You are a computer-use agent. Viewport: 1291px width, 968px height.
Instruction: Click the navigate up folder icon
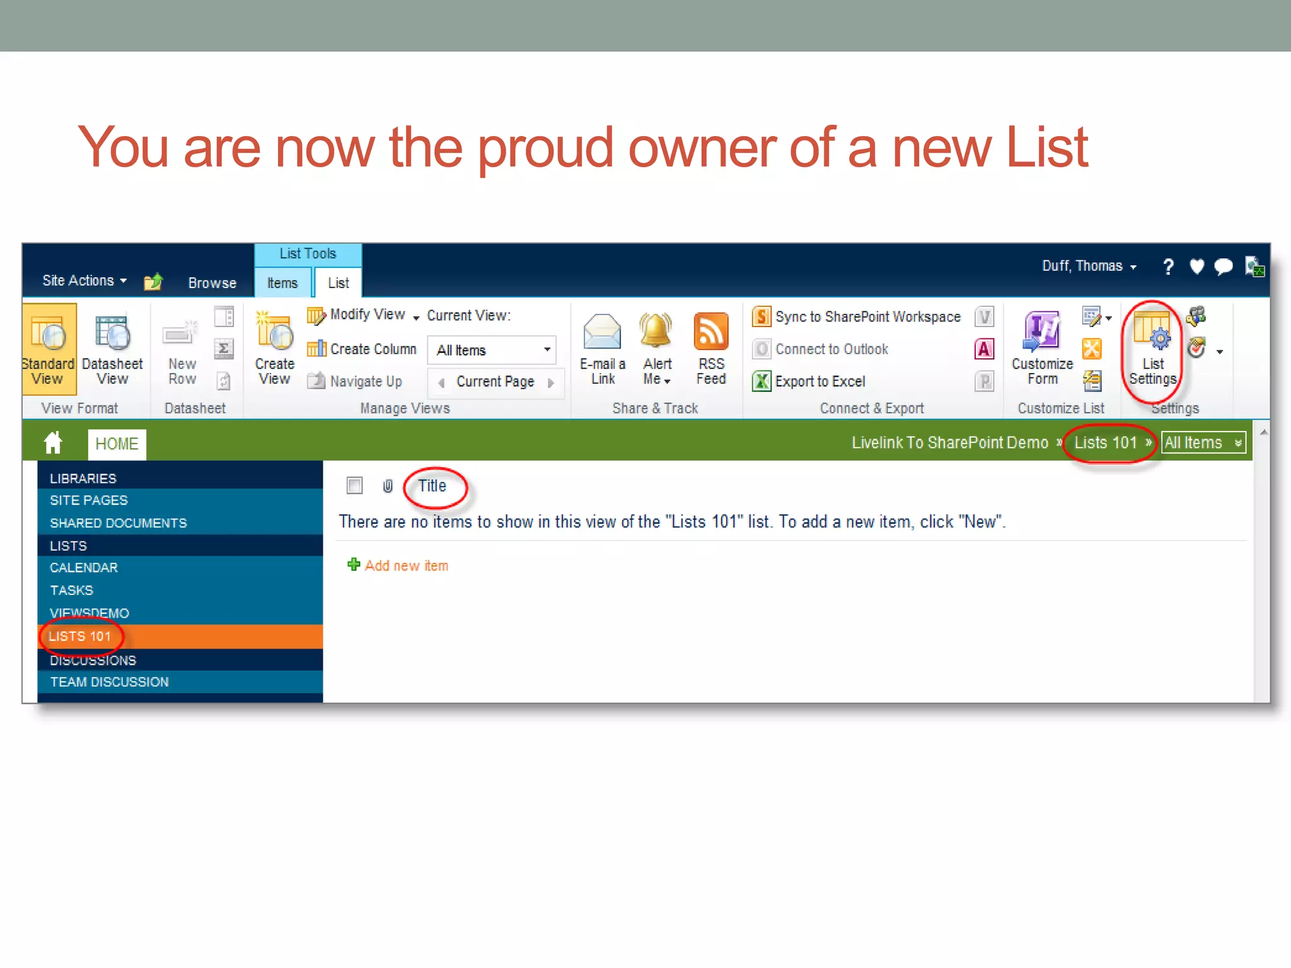click(x=153, y=282)
